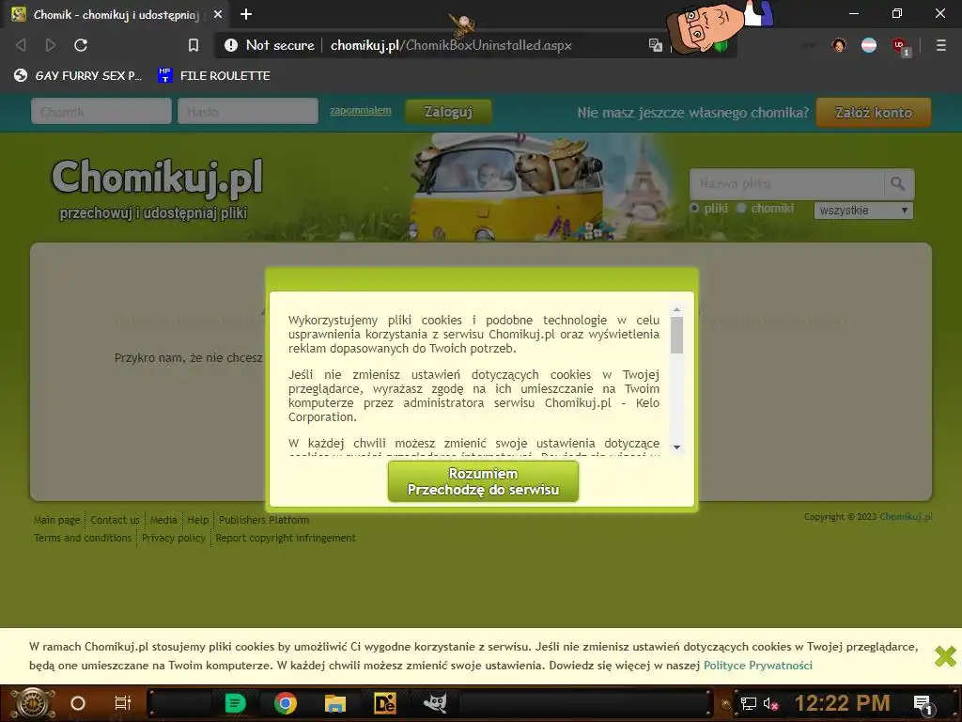Click the cookie dialog scroll up arrow
Image resolution: width=962 pixels, height=722 pixels.
(676, 309)
